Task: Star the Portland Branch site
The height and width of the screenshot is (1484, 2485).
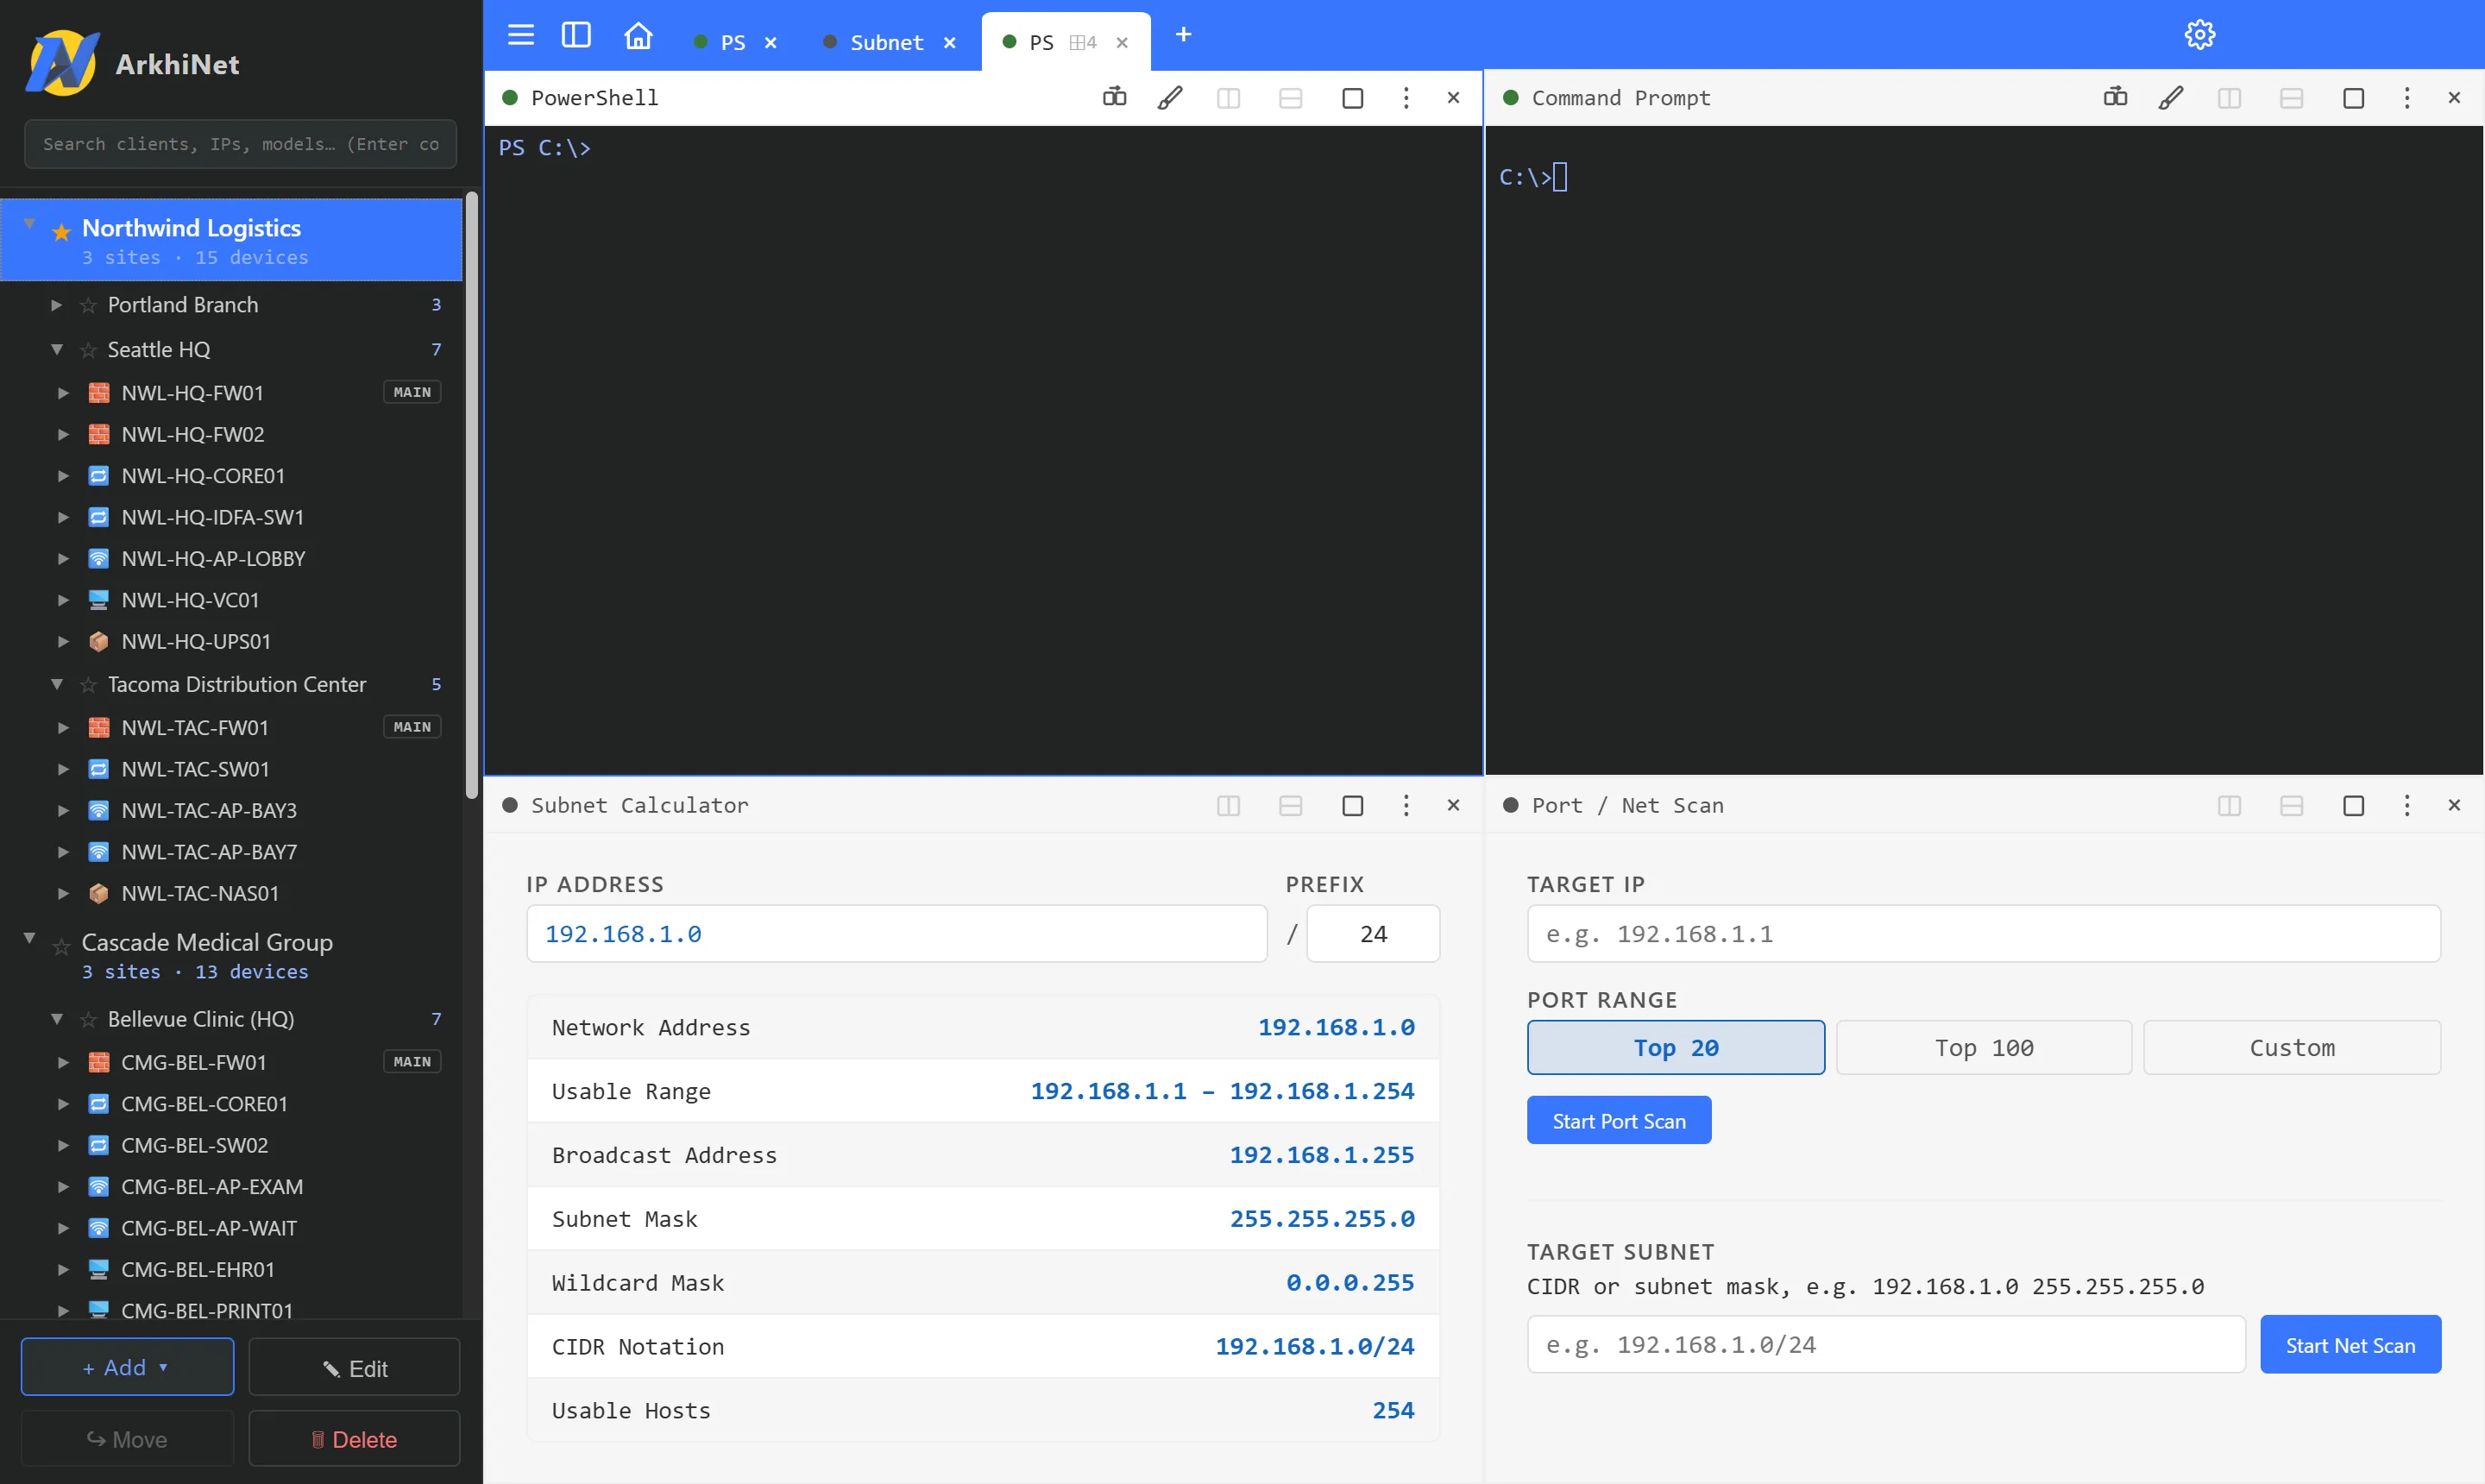Action: (88, 305)
